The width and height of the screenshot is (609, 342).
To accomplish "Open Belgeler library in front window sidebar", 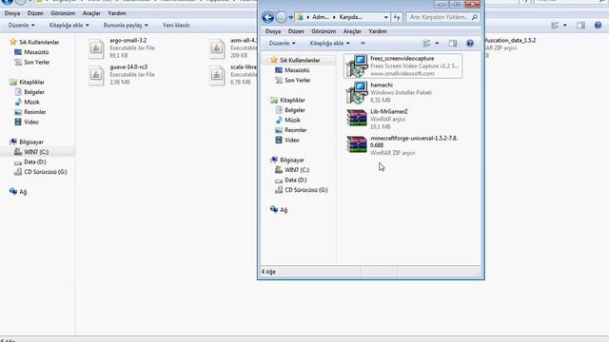I will click(x=295, y=110).
